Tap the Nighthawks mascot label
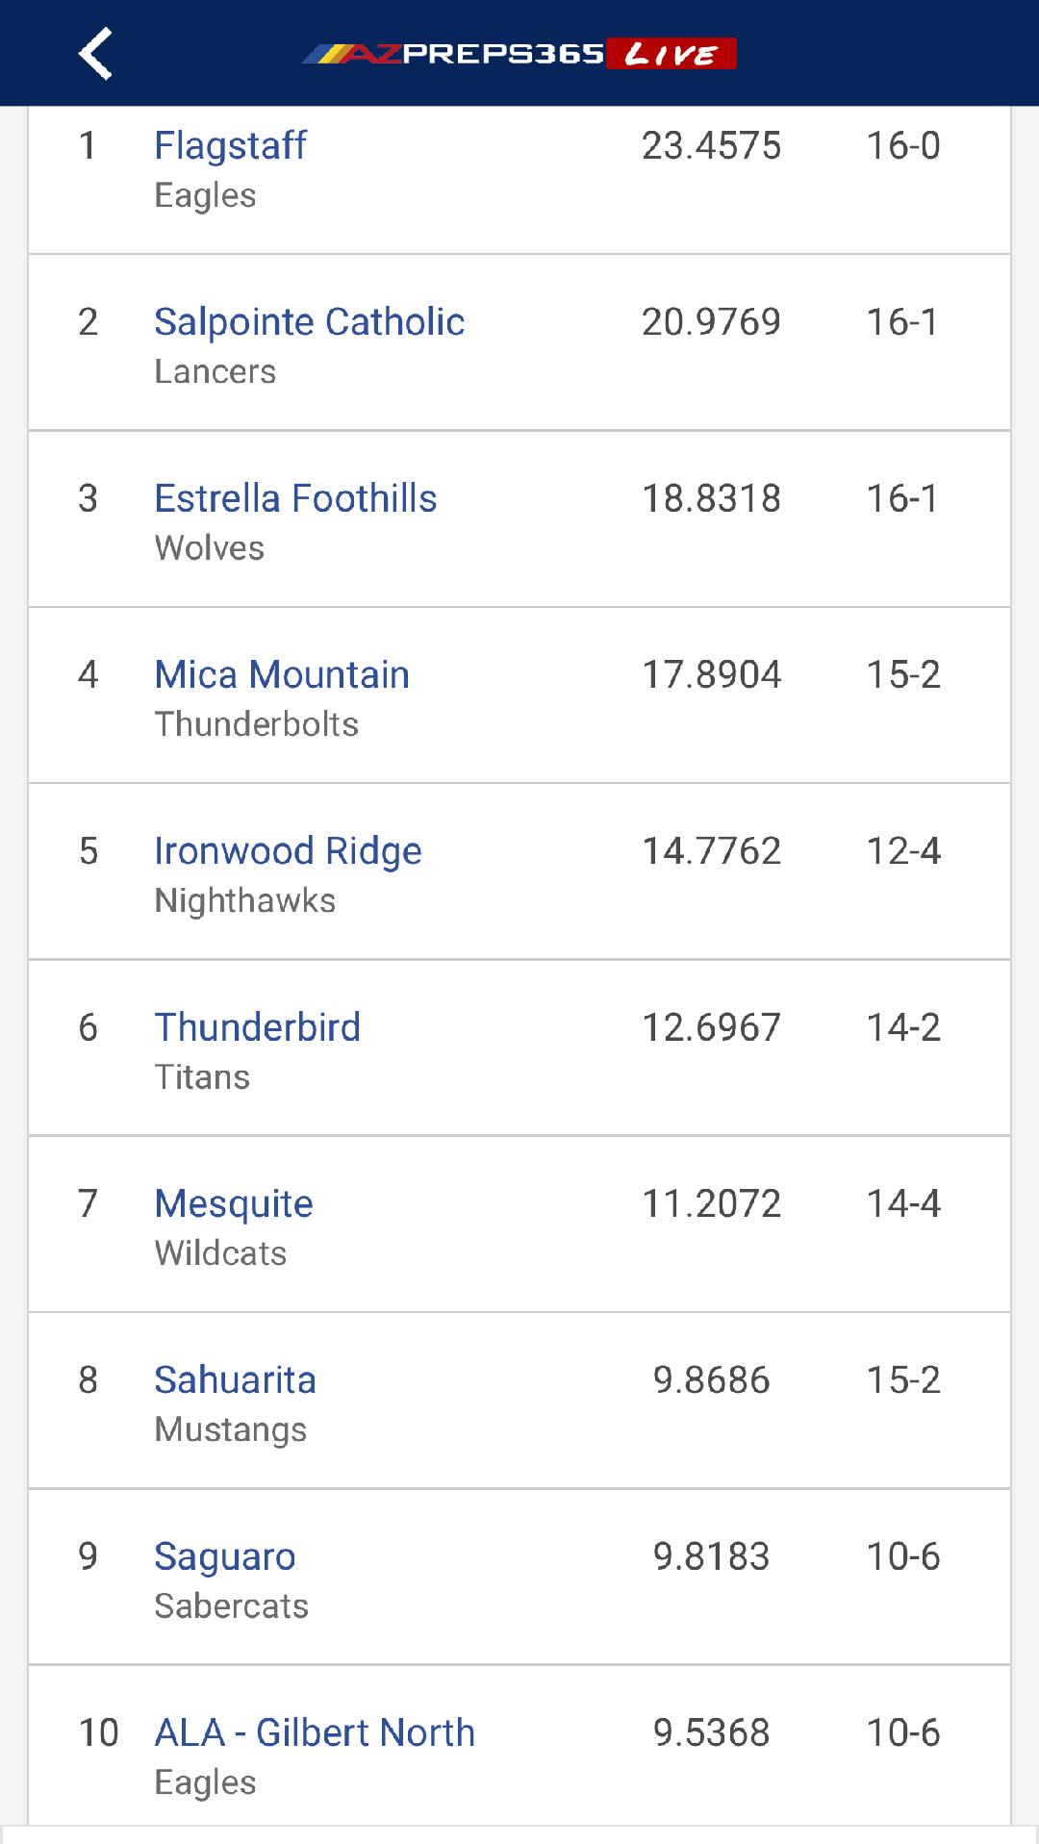Screen dimensions: 1039x1844 pyautogui.click(x=245, y=901)
